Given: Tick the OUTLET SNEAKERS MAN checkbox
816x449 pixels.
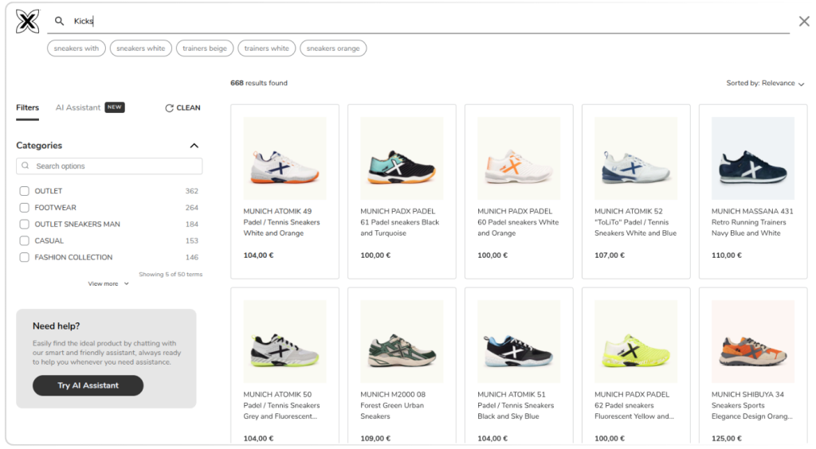Looking at the screenshot, I should [24, 224].
